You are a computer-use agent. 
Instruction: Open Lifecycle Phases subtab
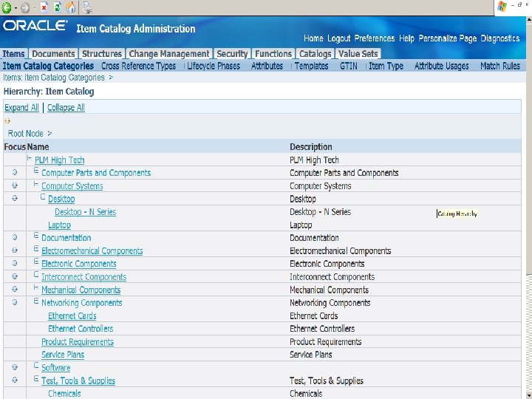pos(214,66)
